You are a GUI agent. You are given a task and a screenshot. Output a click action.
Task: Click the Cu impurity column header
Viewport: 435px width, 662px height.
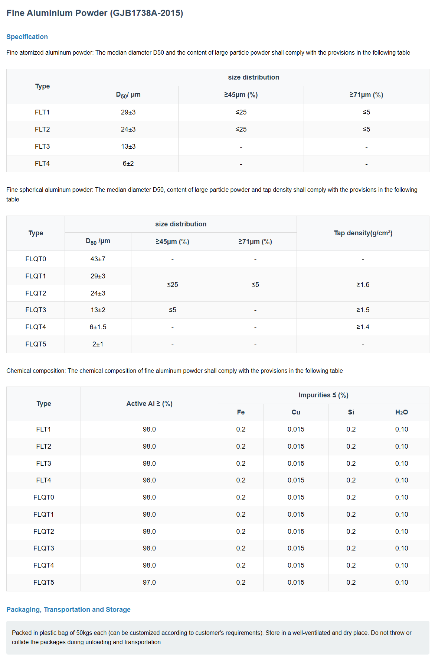(x=296, y=412)
